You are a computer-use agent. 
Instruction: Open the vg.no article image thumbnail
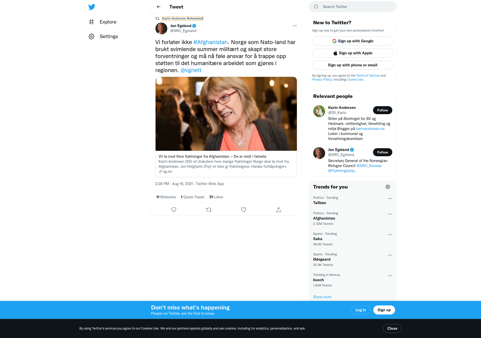(226, 114)
